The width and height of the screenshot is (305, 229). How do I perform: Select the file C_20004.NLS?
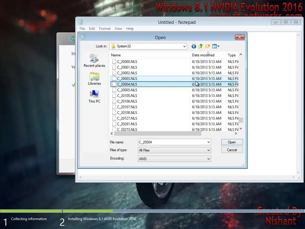click(127, 84)
